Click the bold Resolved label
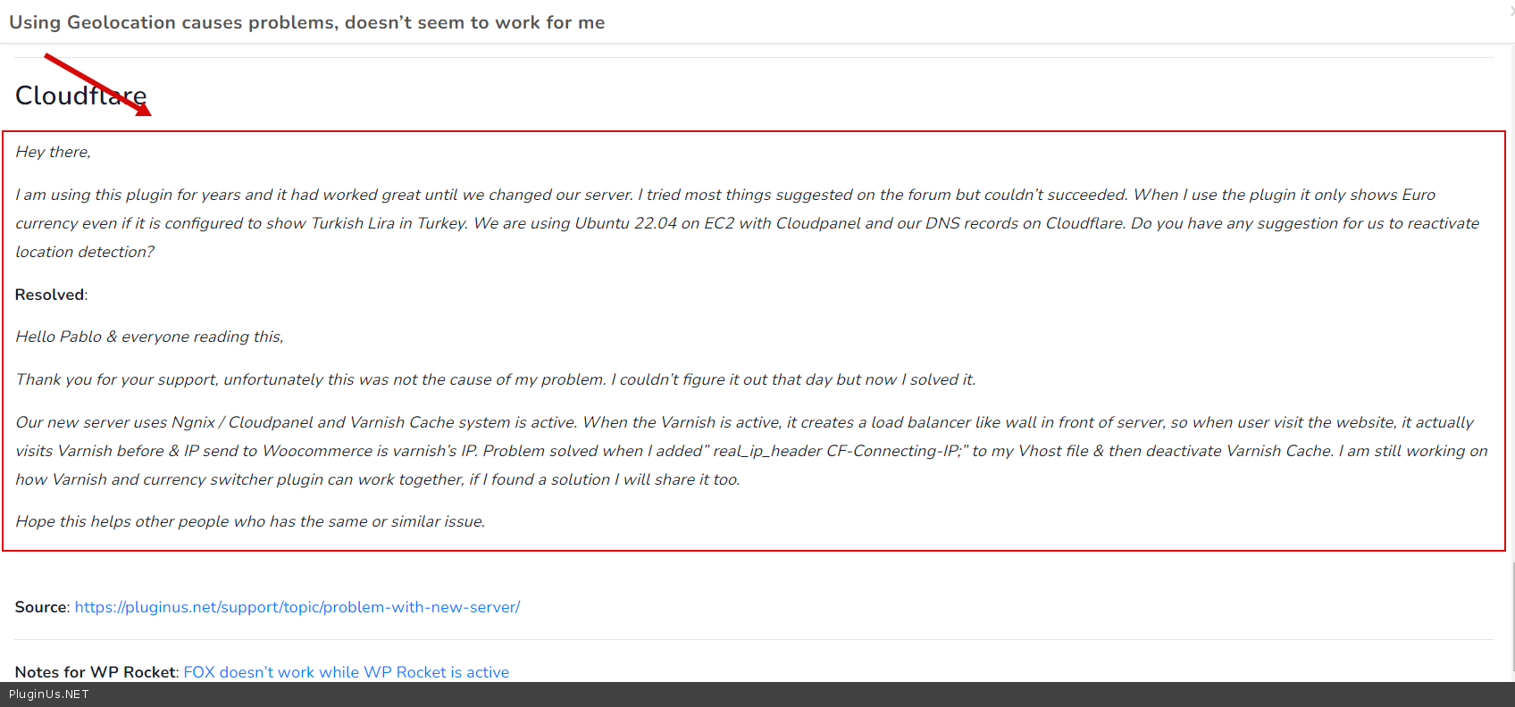1515x707 pixels. click(x=50, y=295)
